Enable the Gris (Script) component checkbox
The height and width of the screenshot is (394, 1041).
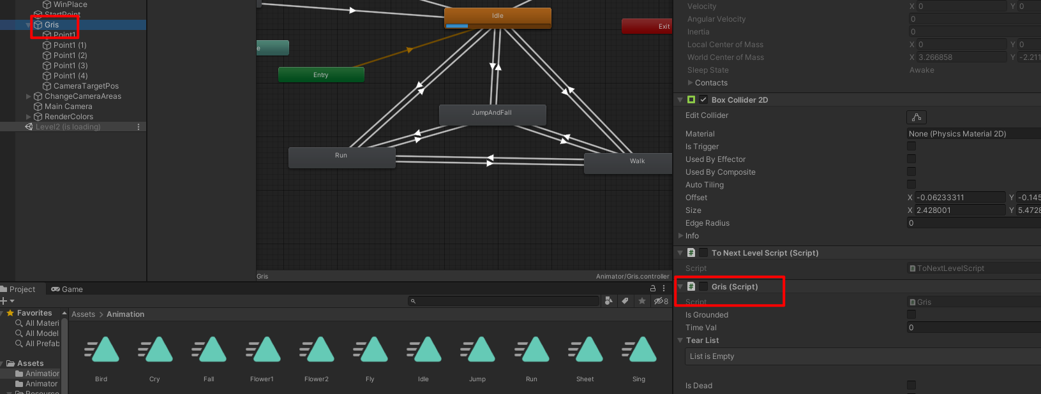703,287
